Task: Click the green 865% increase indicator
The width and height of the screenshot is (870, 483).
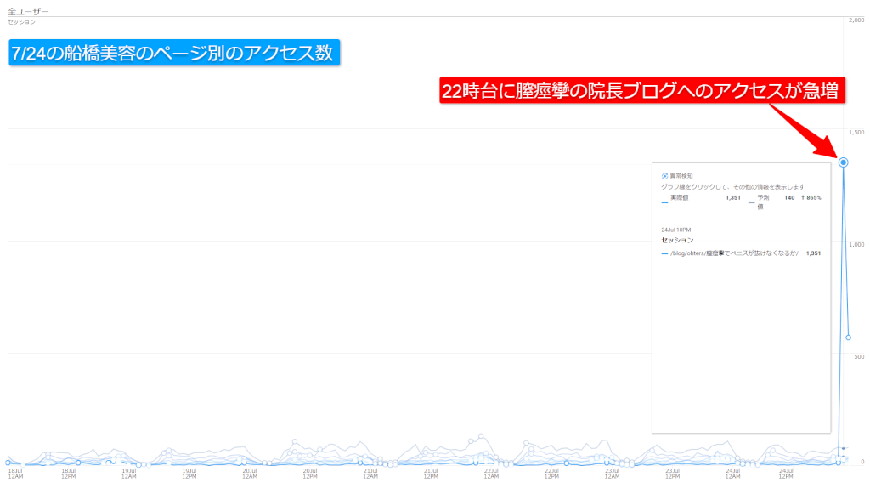Action: [x=811, y=197]
